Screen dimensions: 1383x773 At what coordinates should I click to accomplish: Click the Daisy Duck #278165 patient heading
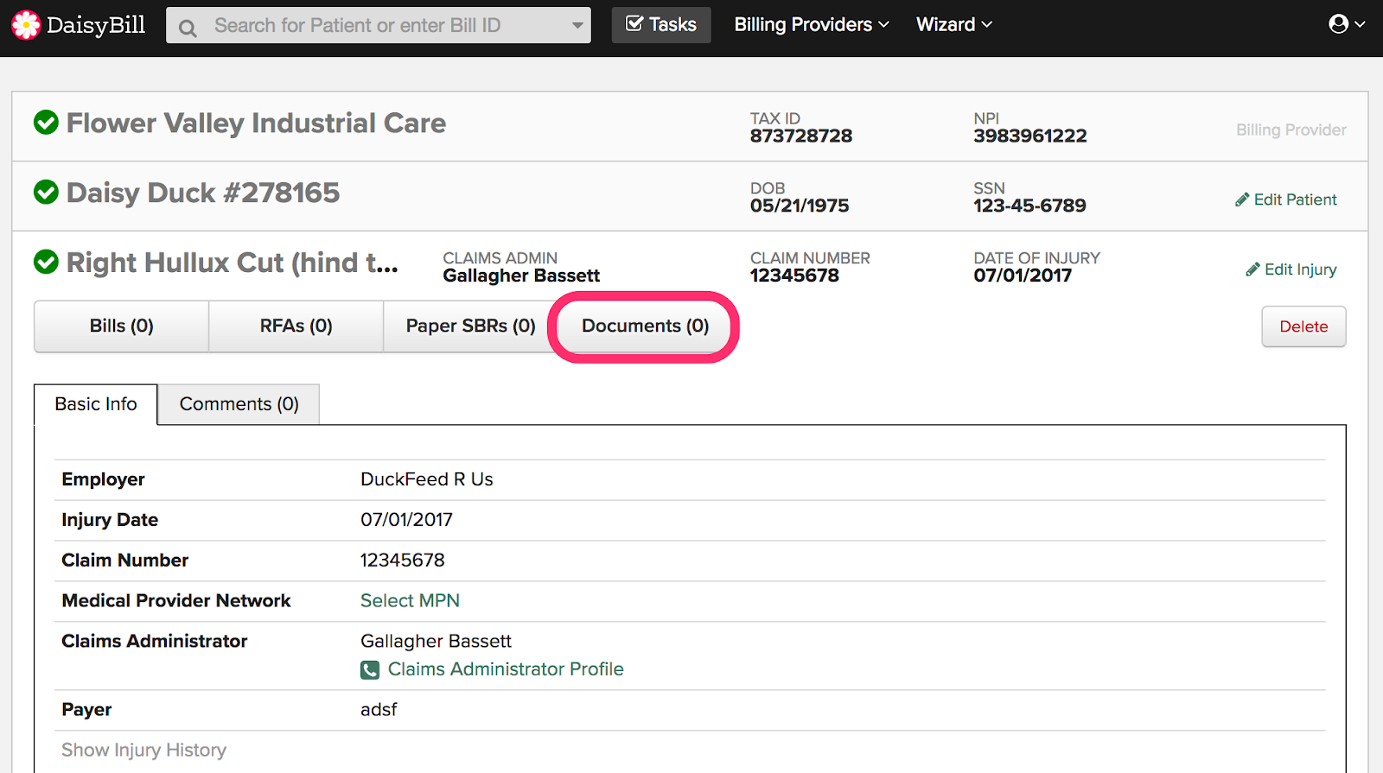click(x=203, y=192)
